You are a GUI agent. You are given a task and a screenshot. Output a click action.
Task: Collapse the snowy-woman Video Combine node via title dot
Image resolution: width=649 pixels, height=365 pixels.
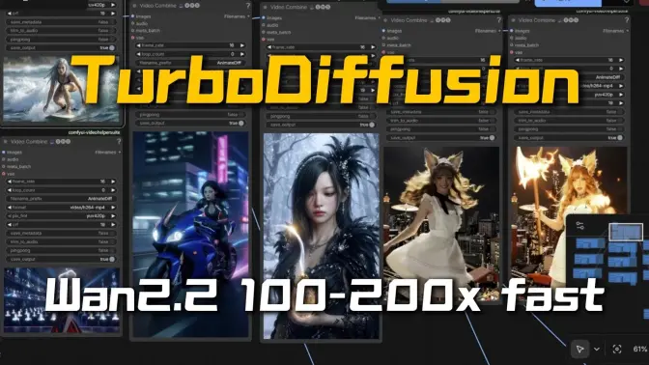[x=266, y=8]
